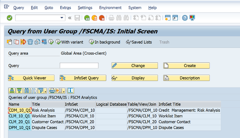Click the Logical Database column header
Image resolution: width=240 pixels, height=138 pixels.
[x=111, y=104]
